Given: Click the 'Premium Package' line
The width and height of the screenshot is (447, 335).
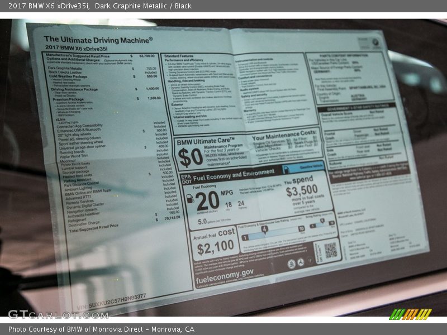Looking at the screenshot, I should [68, 99].
